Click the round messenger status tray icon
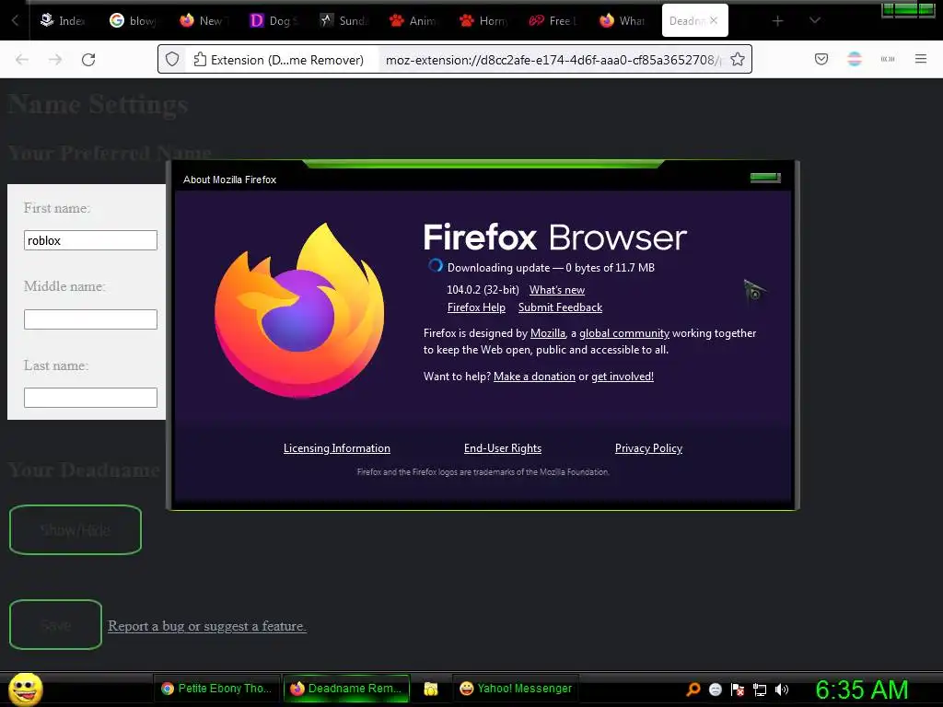This screenshot has height=707, width=943. [715, 690]
